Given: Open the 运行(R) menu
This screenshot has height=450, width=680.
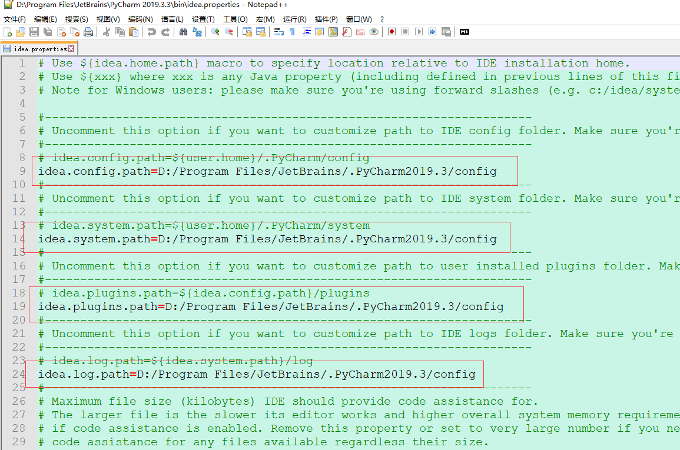Looking at the screenshot, I should click(295, 19).
